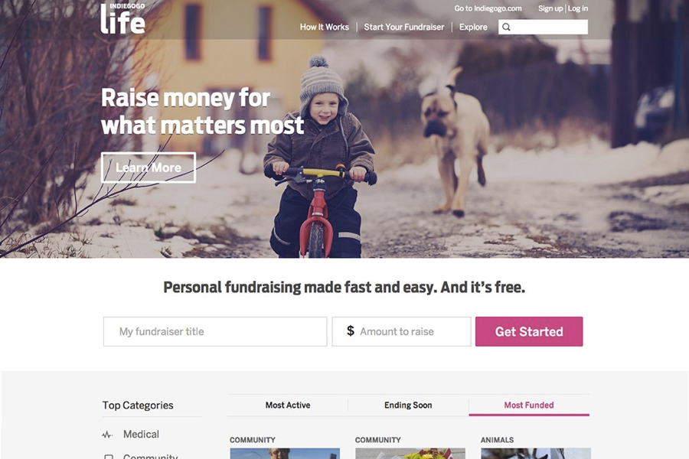Open How It Works page
The height and width of the screenshot is (459, 689).
pyautogui.click(x=325, y=28)
